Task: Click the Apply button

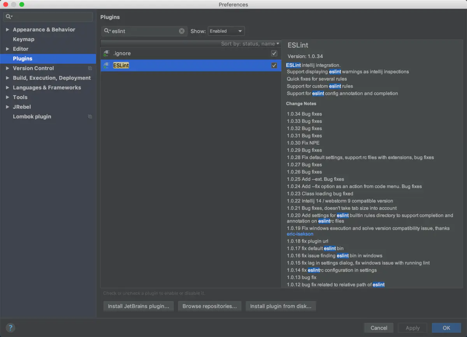Action: 413,328
